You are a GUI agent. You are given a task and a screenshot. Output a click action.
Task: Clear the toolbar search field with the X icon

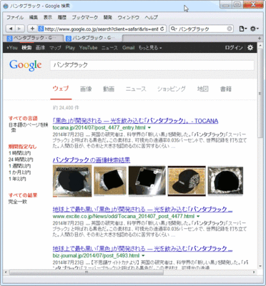tap(230, 29)
